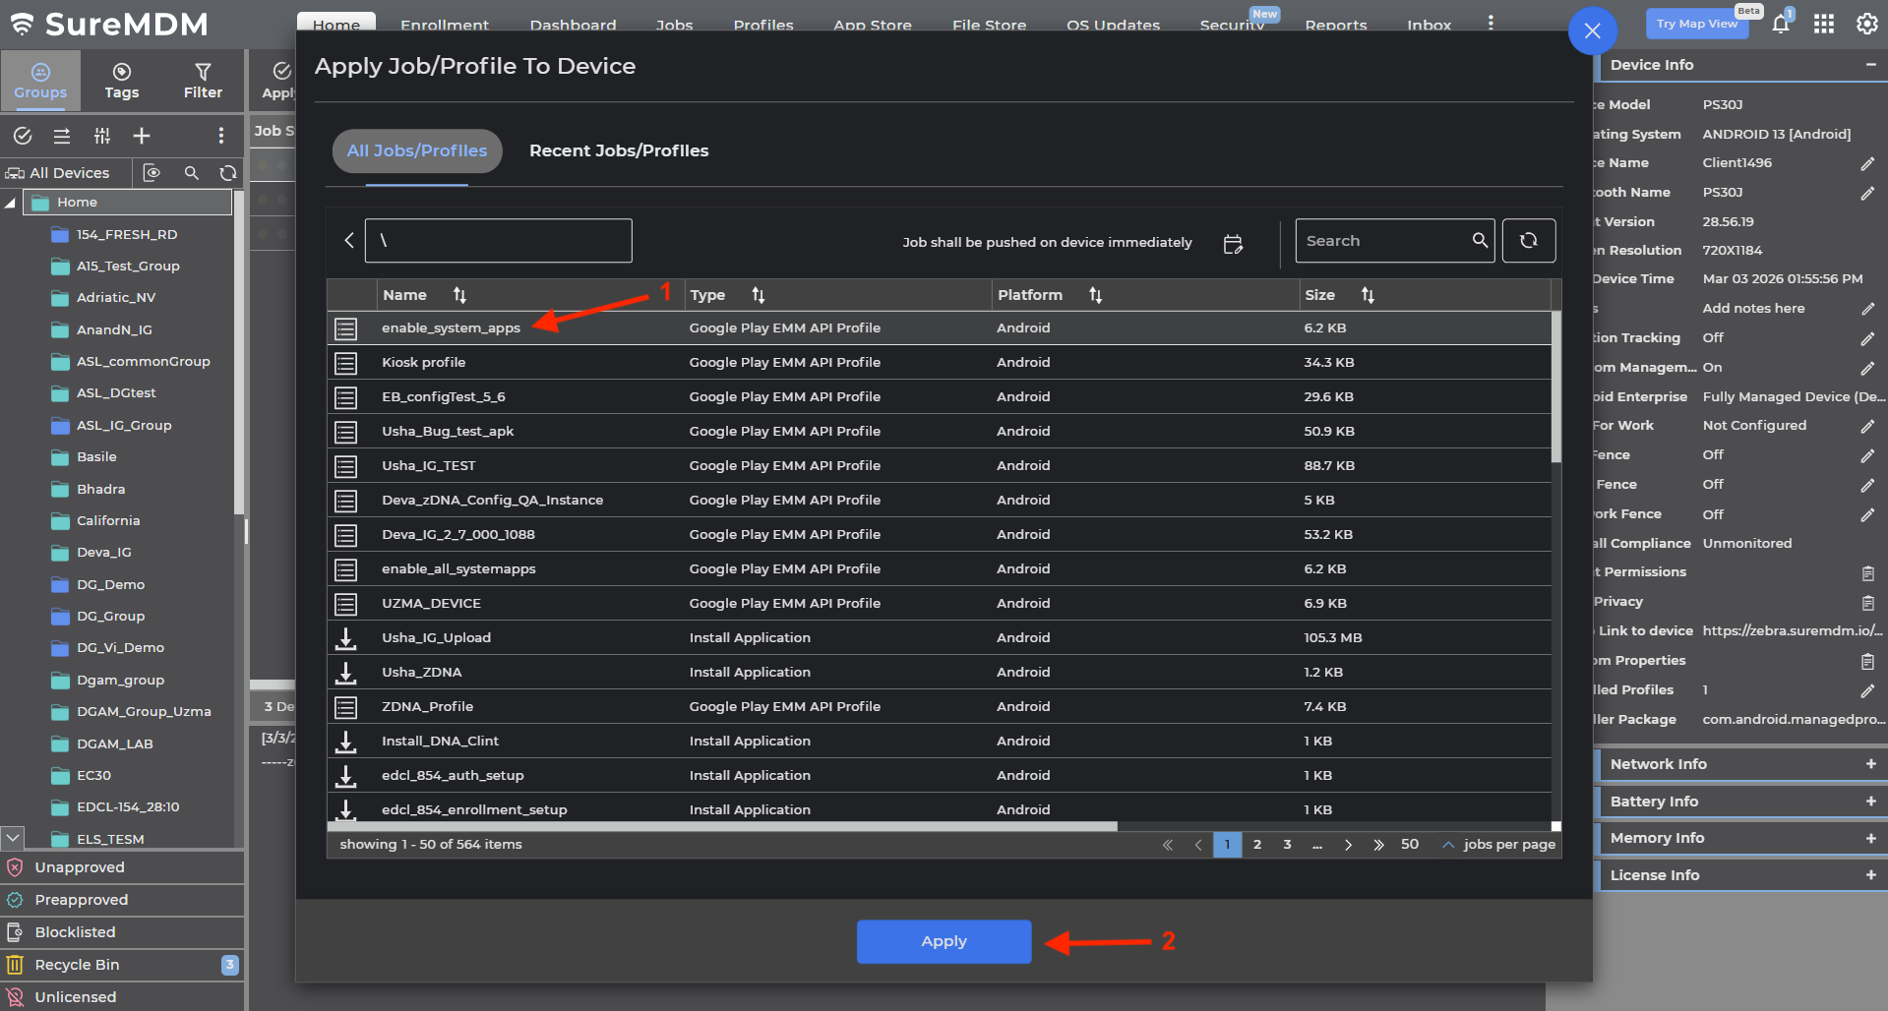Expand the Battery Info panel
The height and width of the screenshot is (1011, 1888).
click(1869, 802)
